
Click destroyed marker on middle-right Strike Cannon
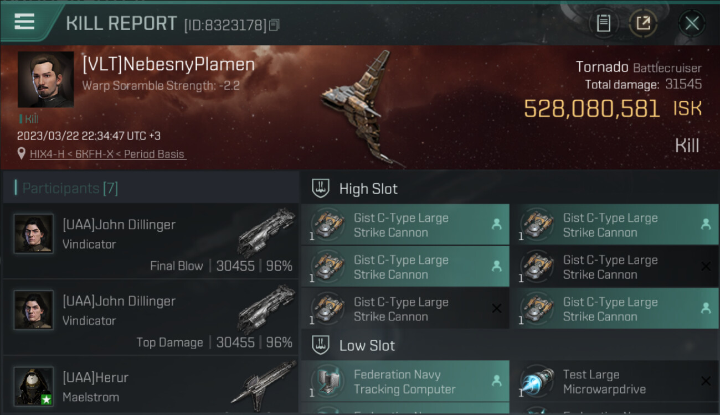[706, 267]
